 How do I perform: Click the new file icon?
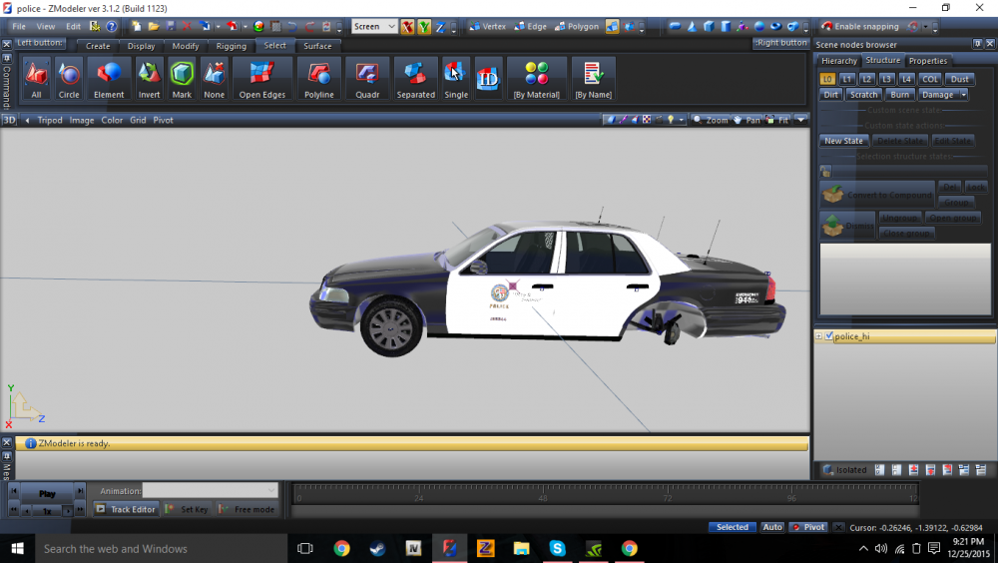tap(136, 26)
